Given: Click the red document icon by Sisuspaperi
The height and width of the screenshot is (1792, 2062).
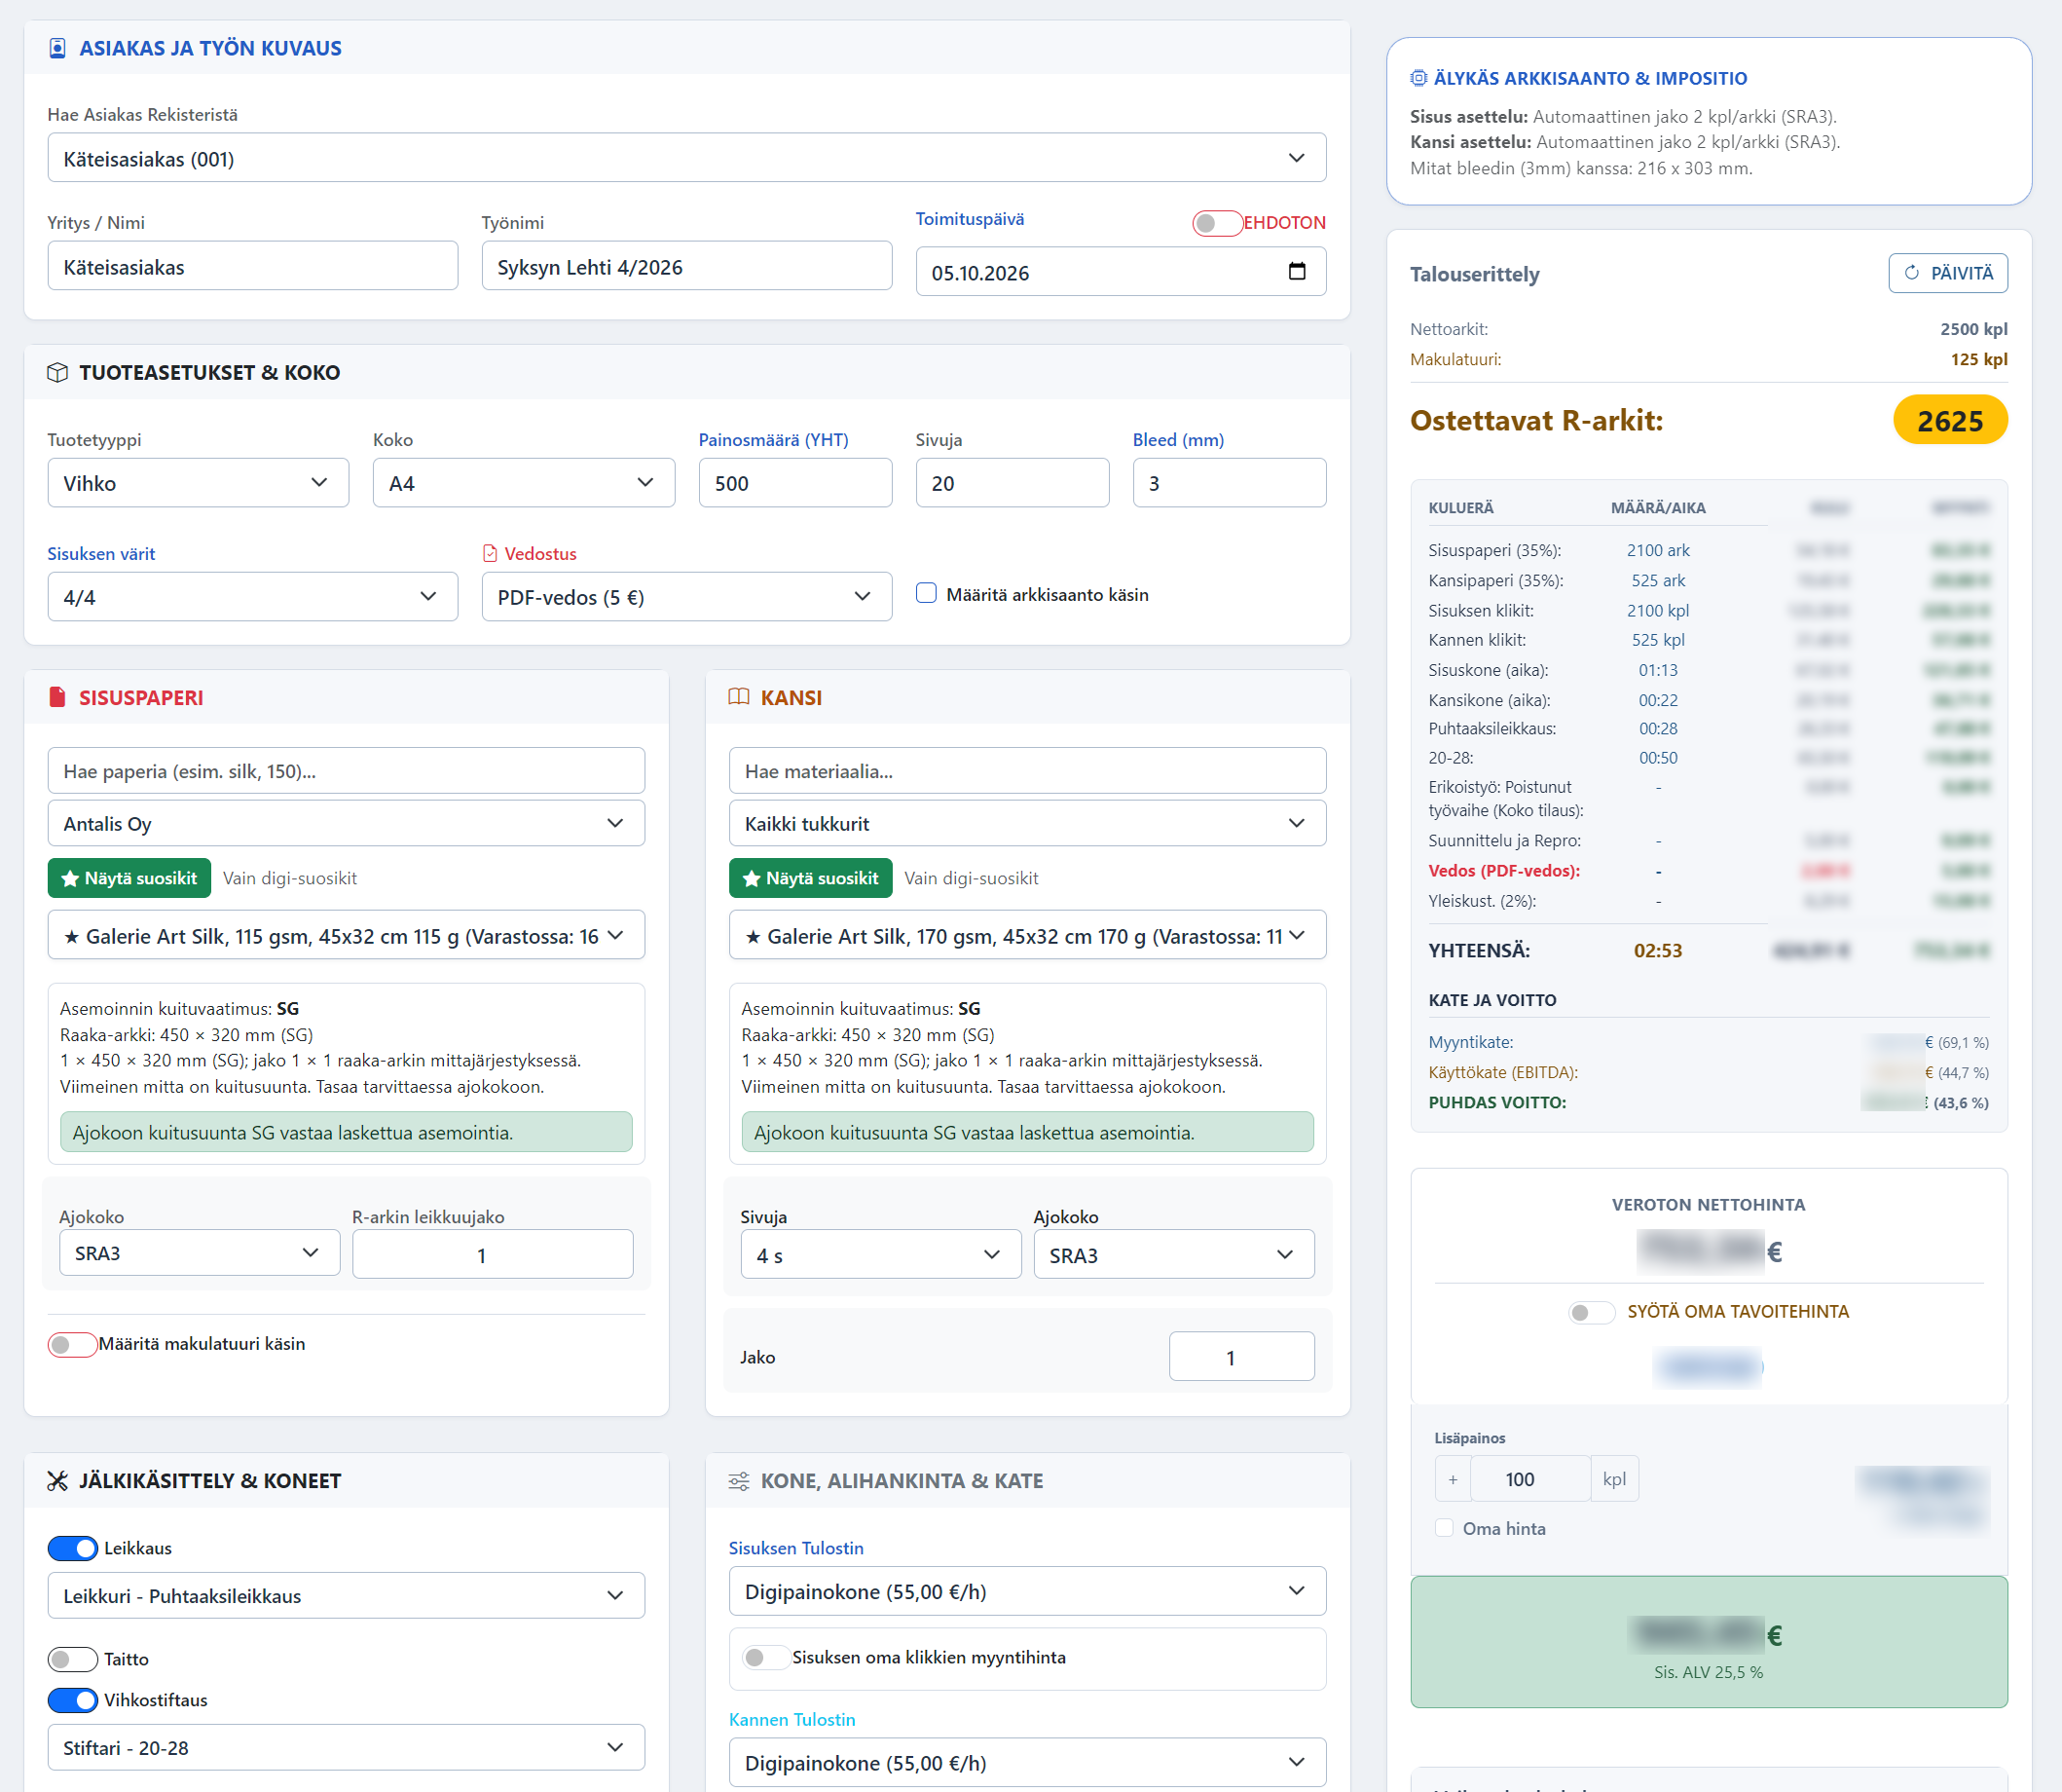Looking at the screenshot, I should pos(58,697).
